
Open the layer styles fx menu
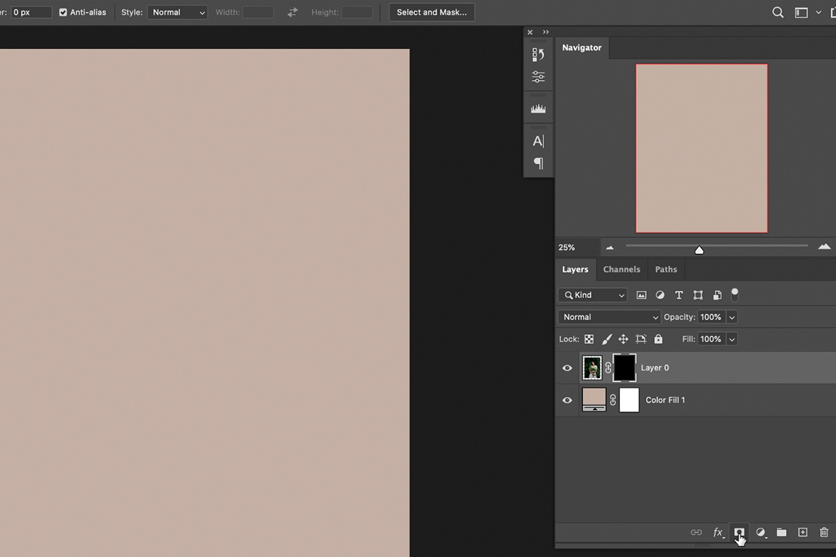tap(718, 532)
